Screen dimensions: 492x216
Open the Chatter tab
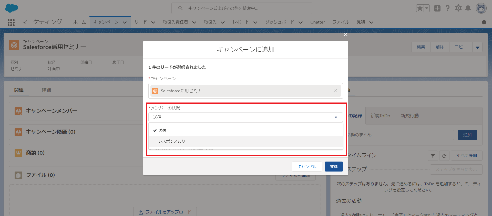(x=317, y=22)
